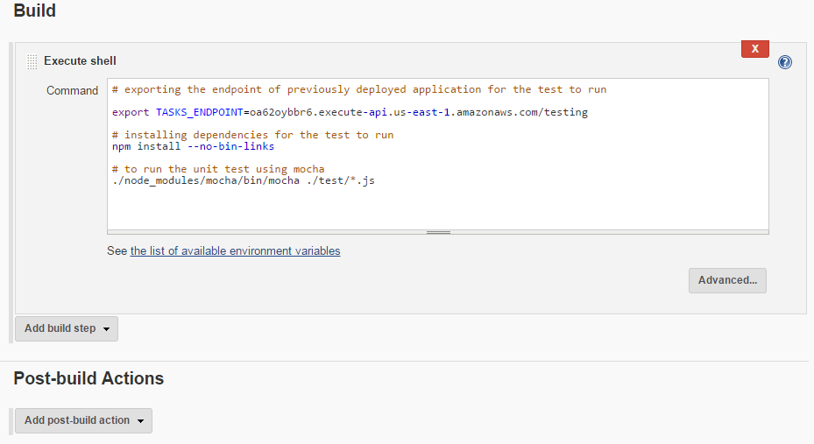Viewport: 814px width, 444px height.
Task: Click the Build section heading
Action: click(x=35, y=11)
